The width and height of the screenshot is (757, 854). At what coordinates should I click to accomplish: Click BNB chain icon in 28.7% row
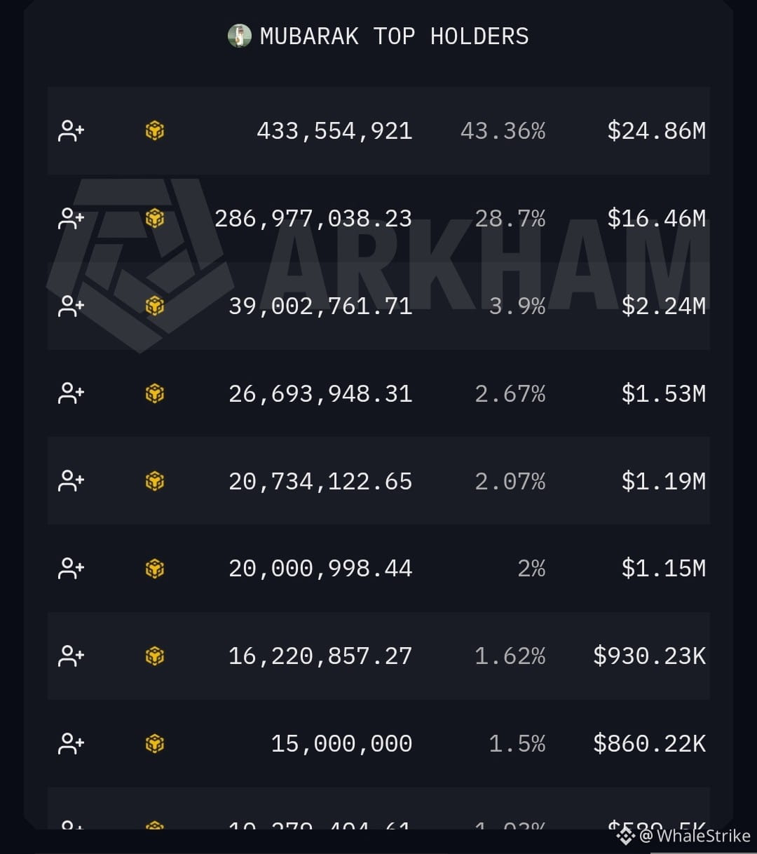coord(155,219)
